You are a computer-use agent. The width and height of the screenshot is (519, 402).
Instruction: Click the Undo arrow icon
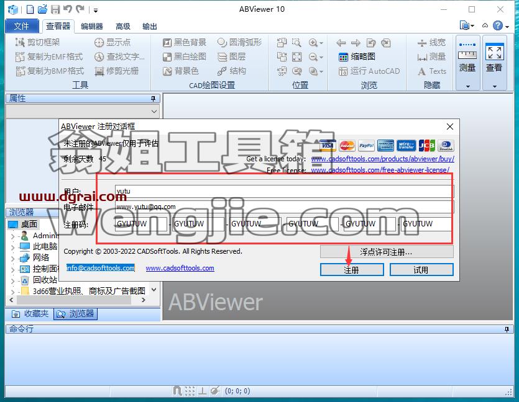coord(68,9)
